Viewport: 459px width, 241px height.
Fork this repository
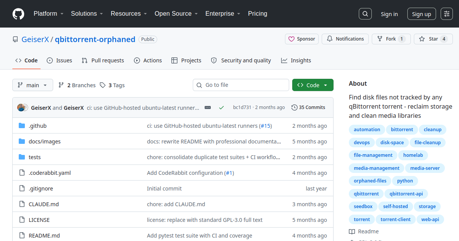(391, 39)
